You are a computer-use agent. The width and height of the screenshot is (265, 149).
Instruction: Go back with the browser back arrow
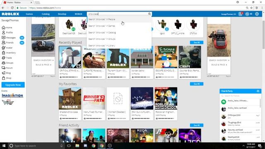point(3,8)
